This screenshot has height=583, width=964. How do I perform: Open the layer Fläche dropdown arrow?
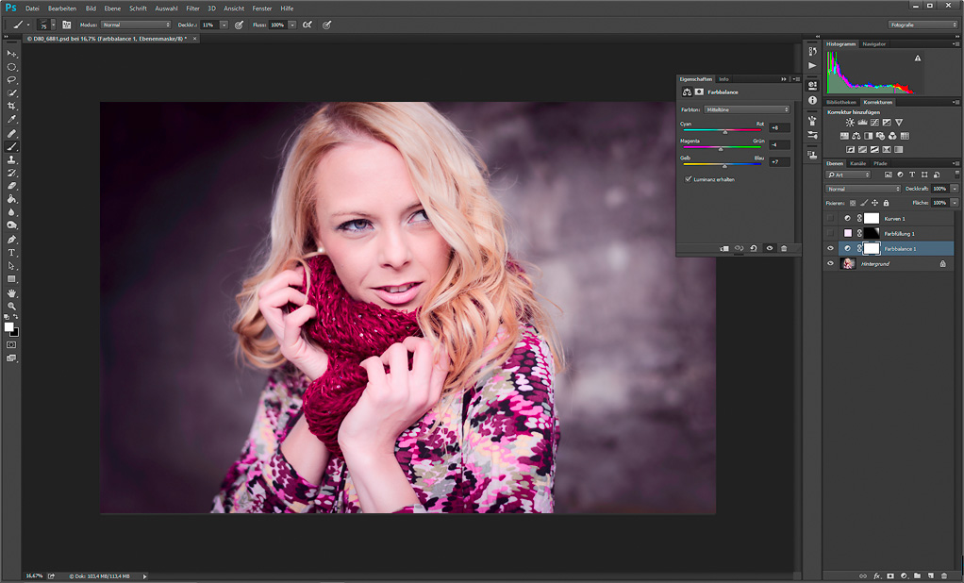955,202
